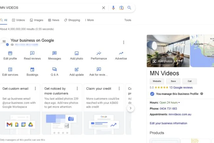View Performance stats
Image resolution: width=214 pixels, height=143 pixels.
click(x=99, y=56)
